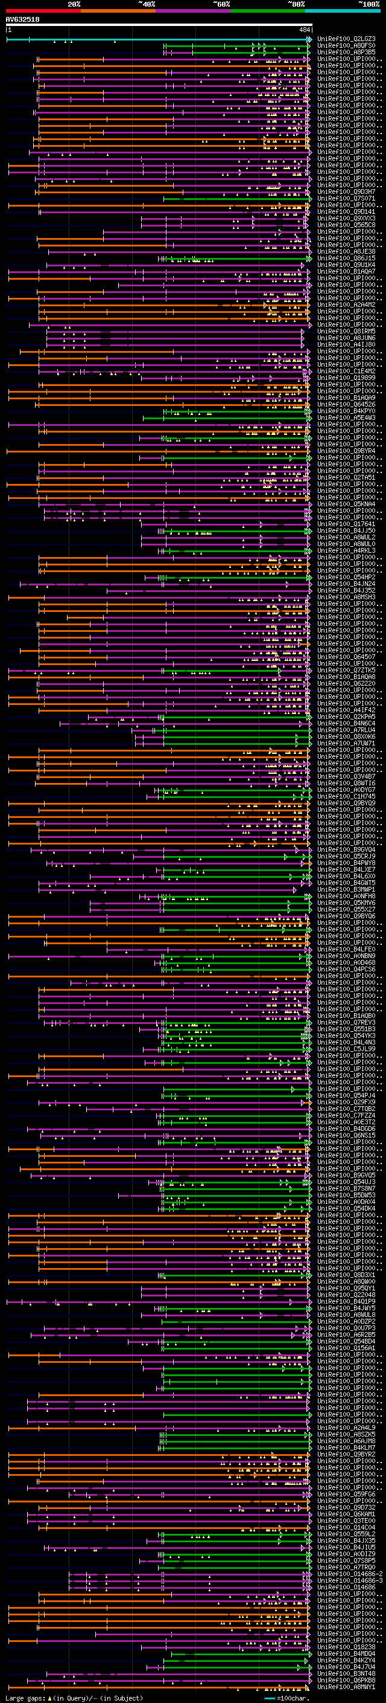Select the UniRef100_B4JJ50 entry
This screenshot has width=386, height=1703.
346,531
